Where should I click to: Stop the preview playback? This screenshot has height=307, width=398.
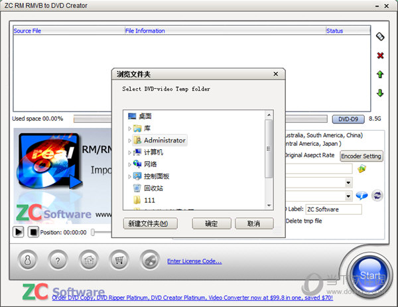(x=33, y=232)
